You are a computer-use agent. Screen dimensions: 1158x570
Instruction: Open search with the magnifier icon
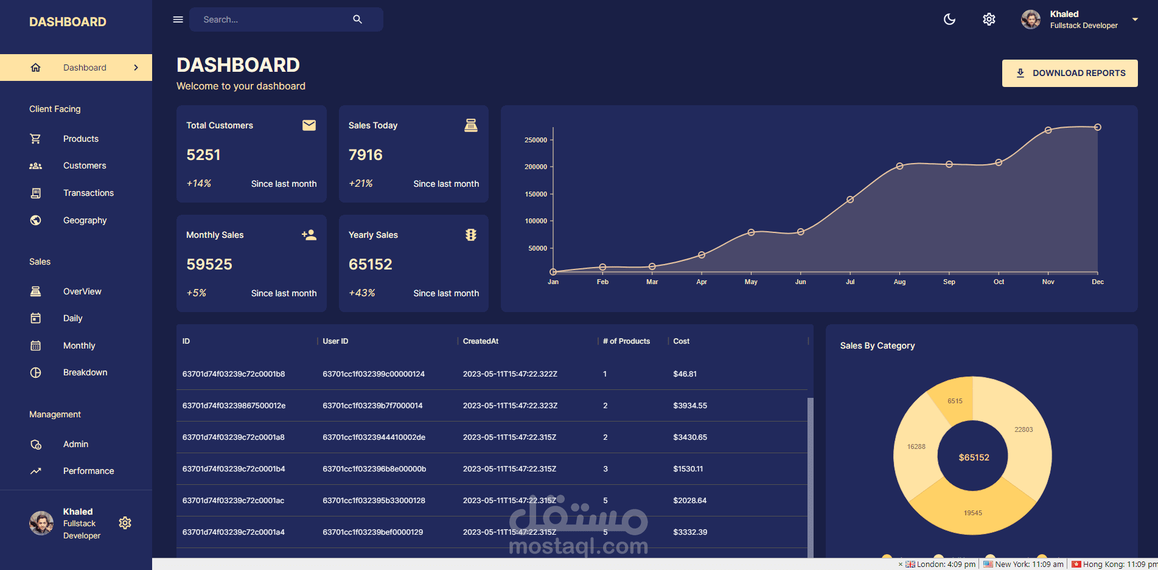pos(358,19)
